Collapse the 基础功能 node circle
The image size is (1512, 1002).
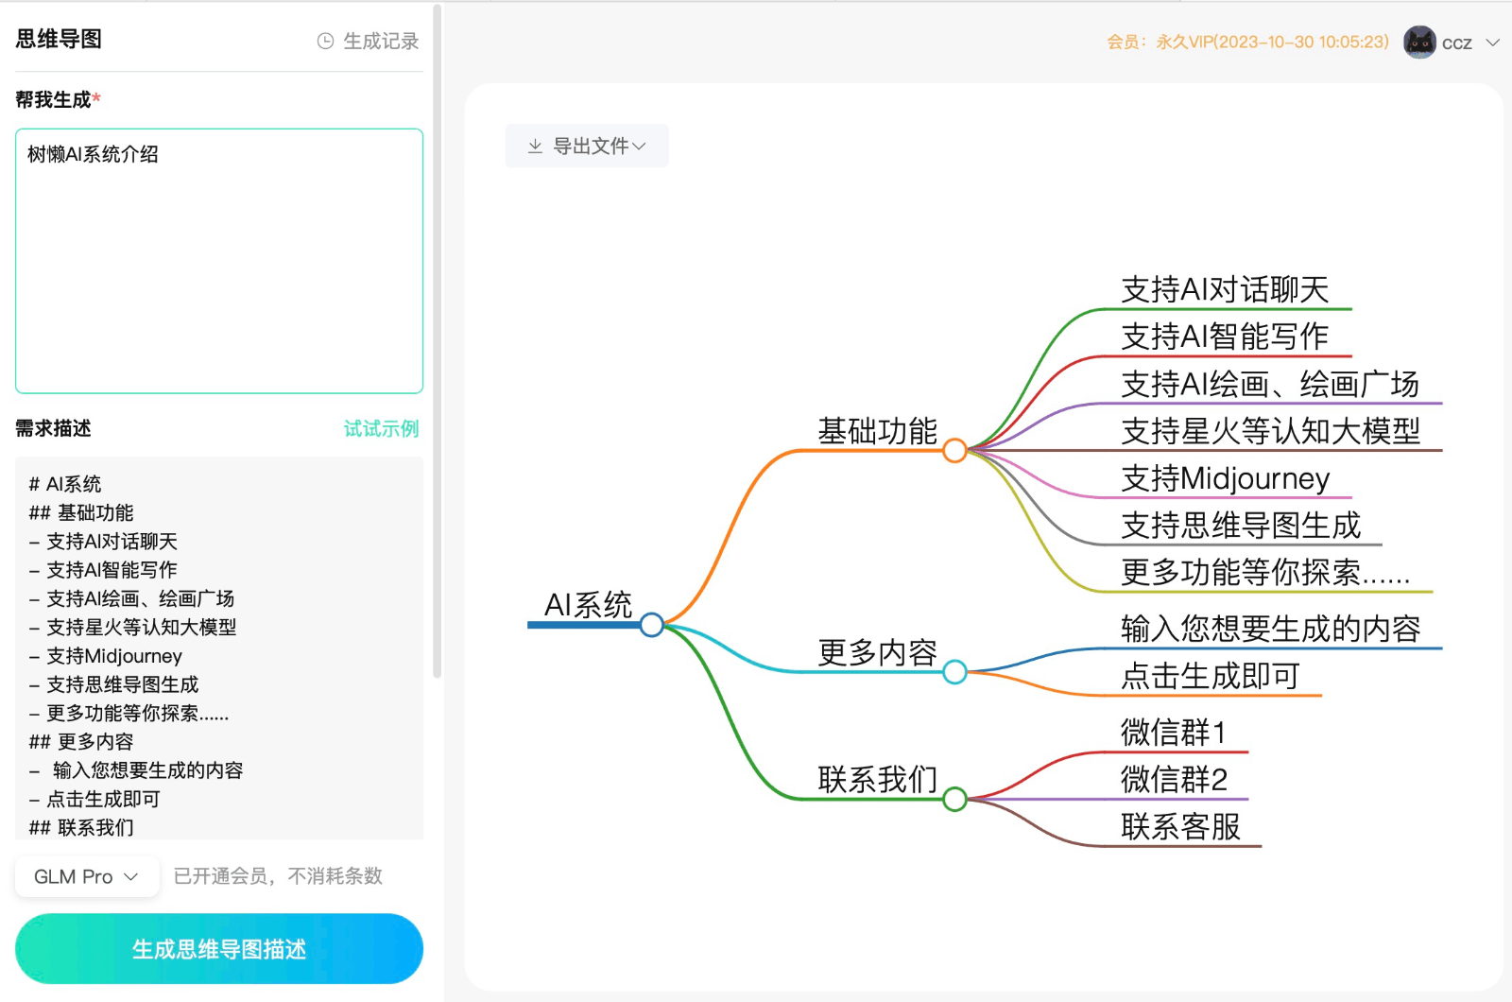pyautogui.click(x=954, y=451)
